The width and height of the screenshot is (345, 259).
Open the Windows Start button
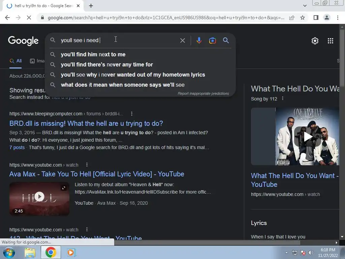click(9, 252)
